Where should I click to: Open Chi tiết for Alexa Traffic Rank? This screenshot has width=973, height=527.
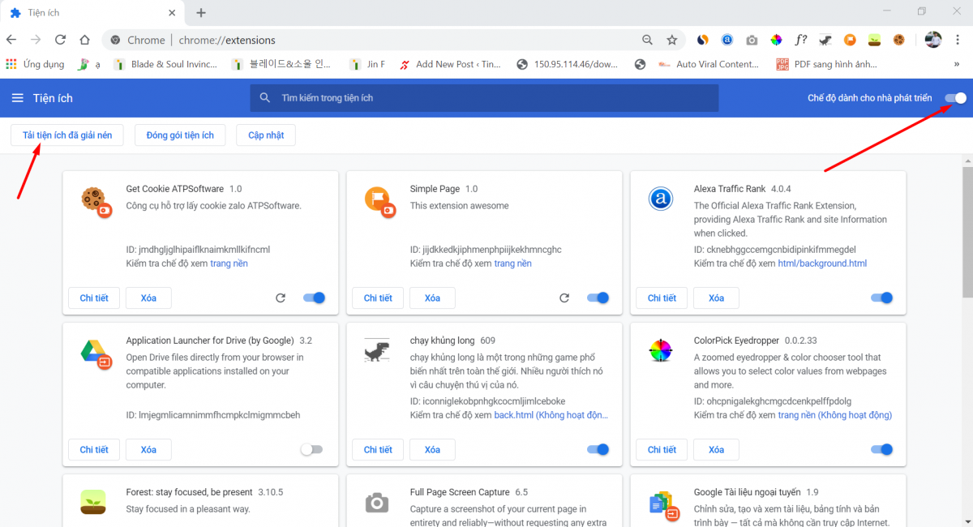662,298
